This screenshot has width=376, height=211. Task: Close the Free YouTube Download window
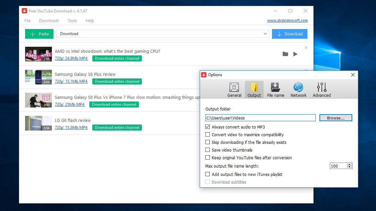(306, 11)
